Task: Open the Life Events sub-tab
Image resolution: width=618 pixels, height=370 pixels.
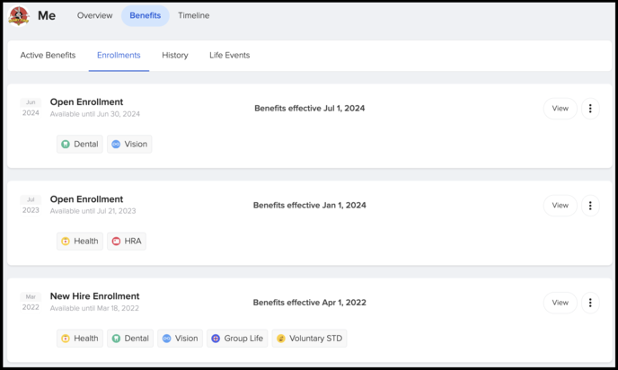Action: click(229, 55)
